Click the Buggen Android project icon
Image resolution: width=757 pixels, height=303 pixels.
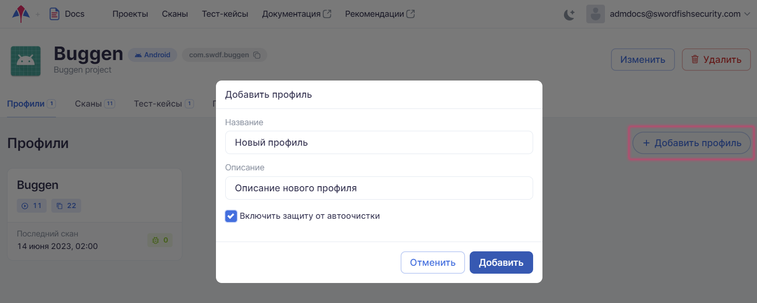pos(26,61)
